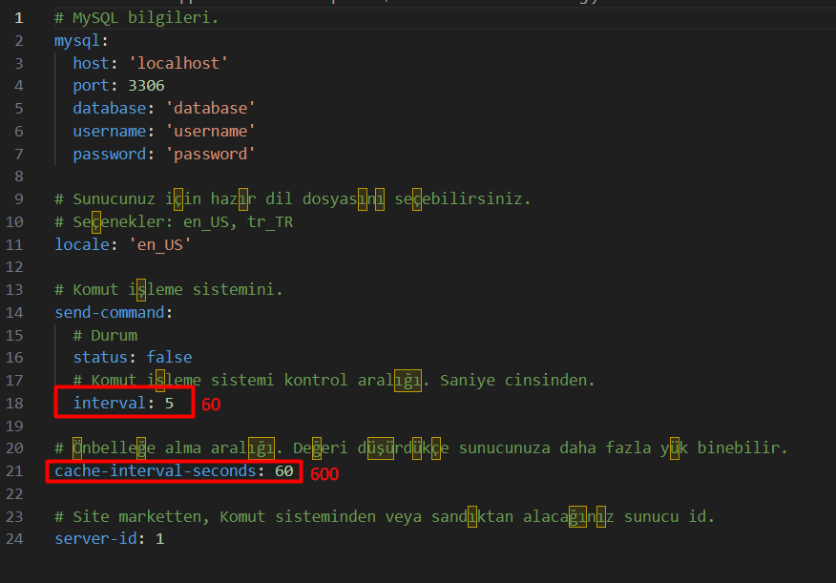This screenshot has height=583, width=836.
Task: Click the comment about 'Önbelleğe alma aralığı'
Action: 421,448
